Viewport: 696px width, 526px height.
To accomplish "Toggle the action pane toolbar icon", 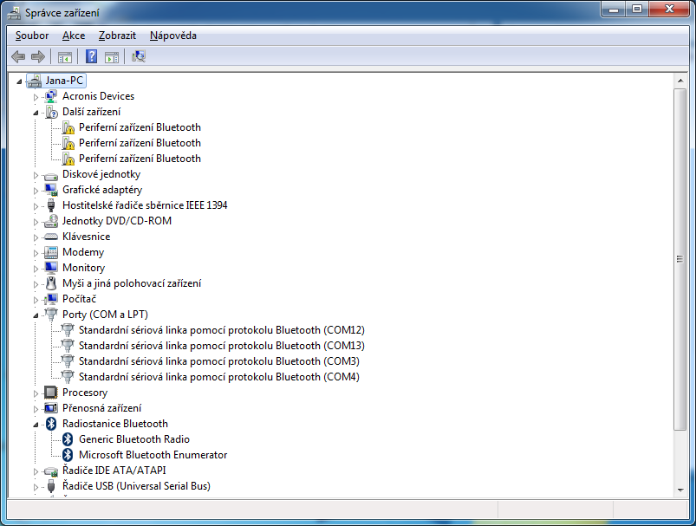I will [112, 57].
